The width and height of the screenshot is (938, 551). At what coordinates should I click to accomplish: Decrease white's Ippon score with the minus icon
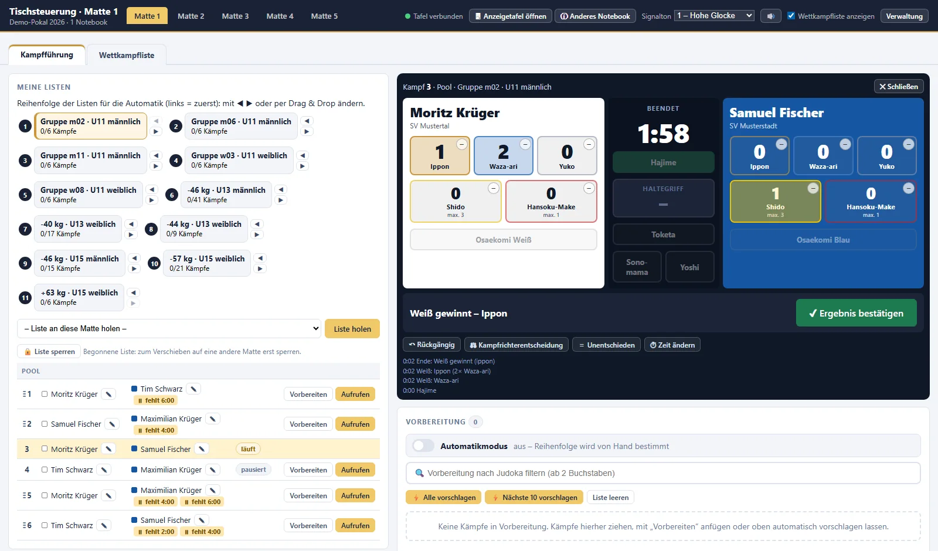pyautogui.click(x=462, y=144)
